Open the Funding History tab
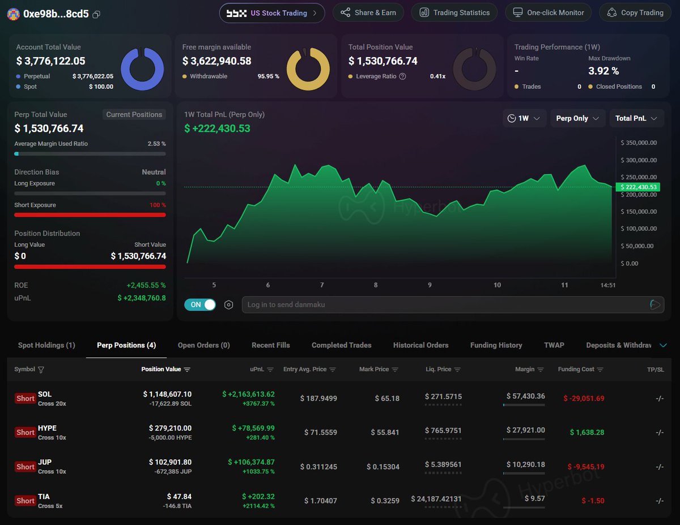This screenshot has height=525, width=680. [x=496, y=345]
